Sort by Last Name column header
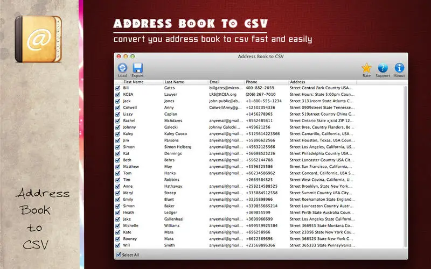This screenshot has height=269, width=431. pyautogui.click(x=185, y=82)
